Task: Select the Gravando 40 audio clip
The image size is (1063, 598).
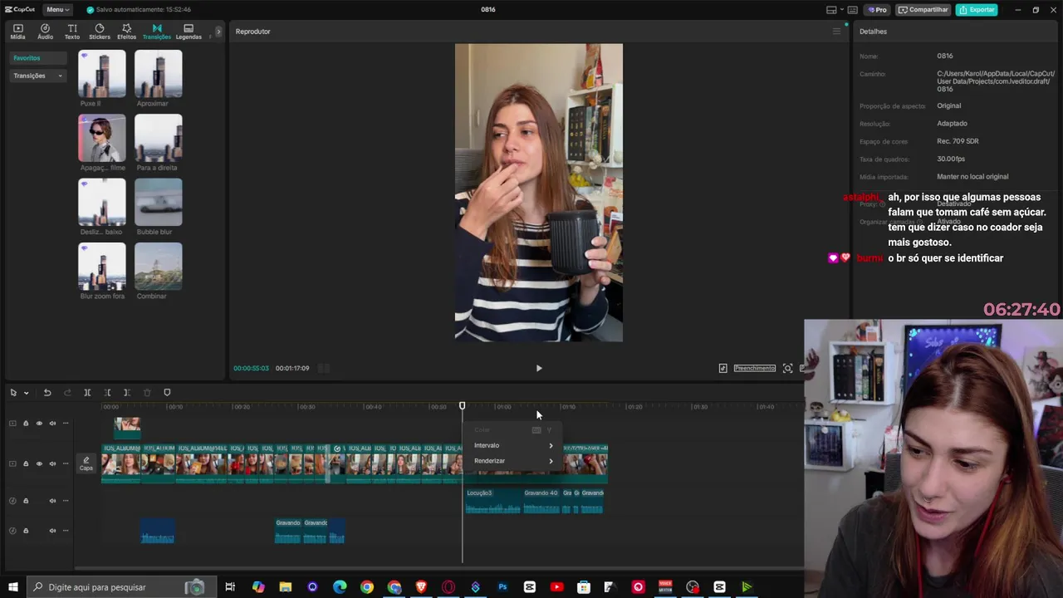Action: coord(541,501)
